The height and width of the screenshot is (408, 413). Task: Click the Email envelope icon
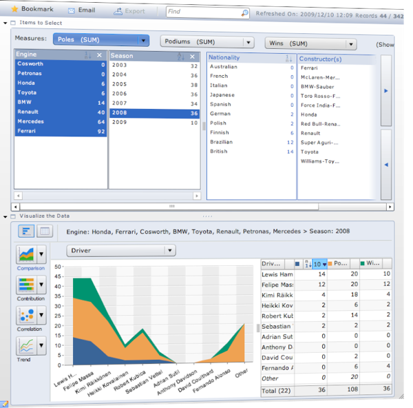[x=72, y=10]
